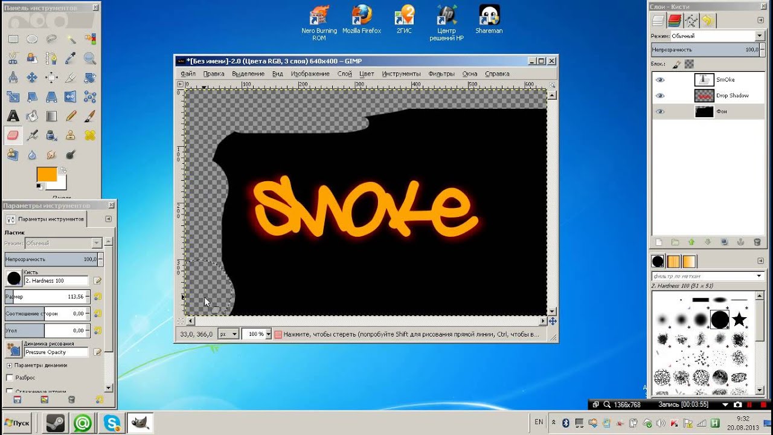The width and height of the screenshot is (773, 435).
Task: Open the Слой menu
Action: pos(344,74)
